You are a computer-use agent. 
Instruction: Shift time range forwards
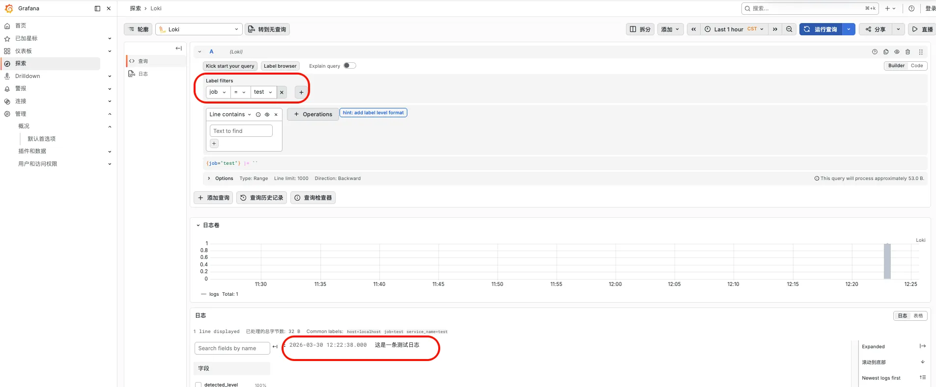pos(775,29)
